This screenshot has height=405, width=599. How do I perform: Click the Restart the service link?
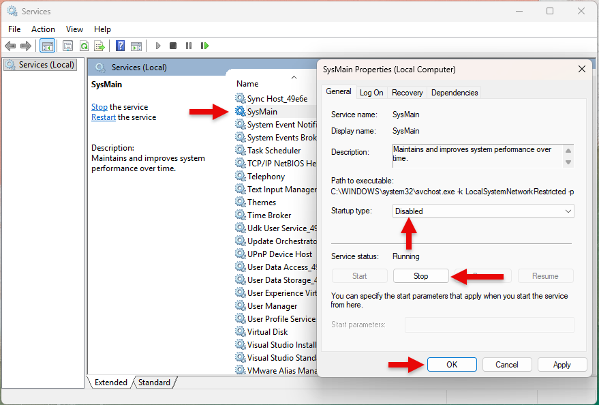click(104, 117)
